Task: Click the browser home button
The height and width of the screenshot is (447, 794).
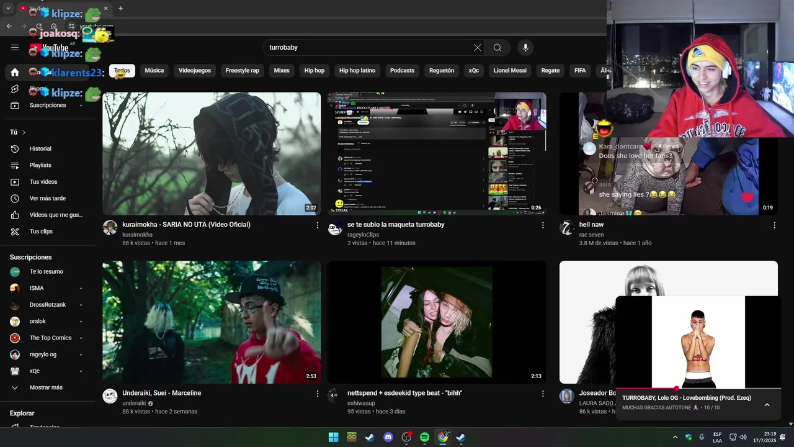Action: pyautogui.click(x=54, y=26)
